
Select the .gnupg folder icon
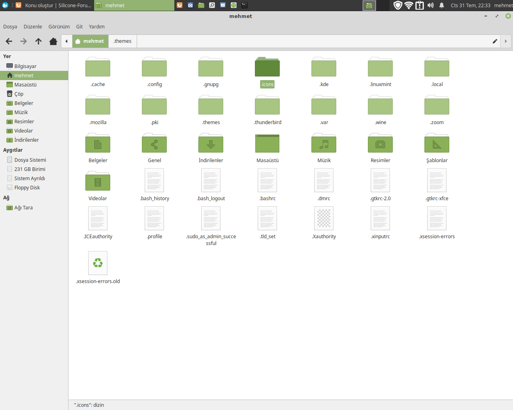pyautogui.click(x=211, y=67)
